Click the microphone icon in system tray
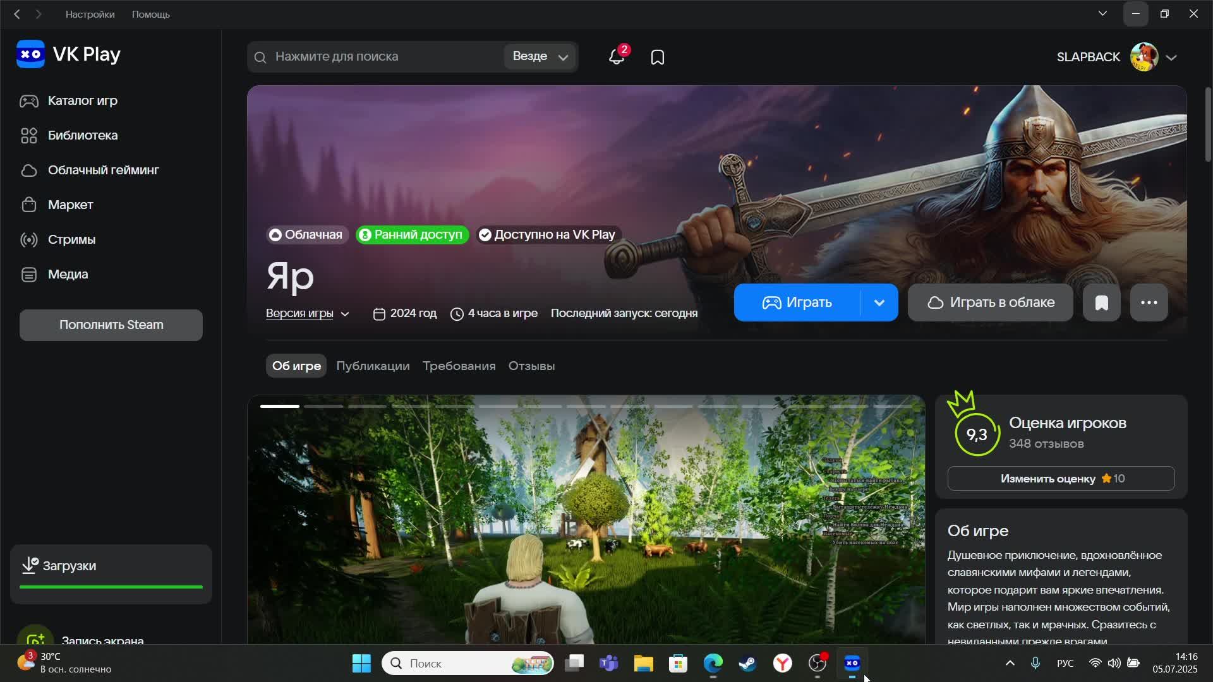1213x682 pixels. (1035, 663)
